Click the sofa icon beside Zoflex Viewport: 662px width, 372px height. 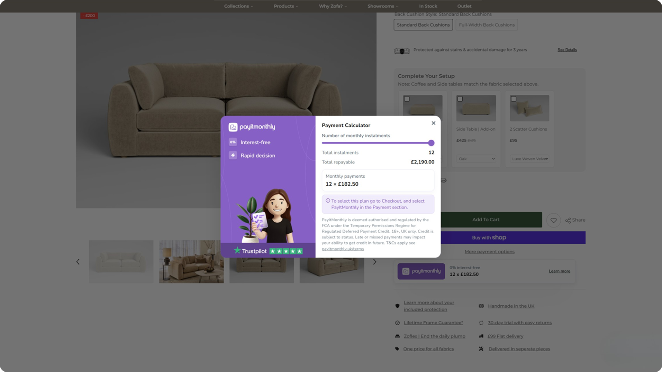tap(397, 336)
